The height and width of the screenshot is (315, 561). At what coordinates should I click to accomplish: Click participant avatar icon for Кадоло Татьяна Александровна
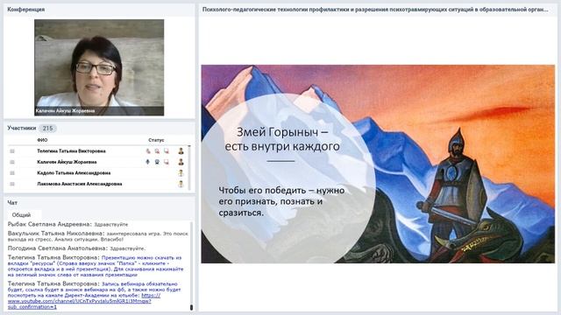pos(181,173)
